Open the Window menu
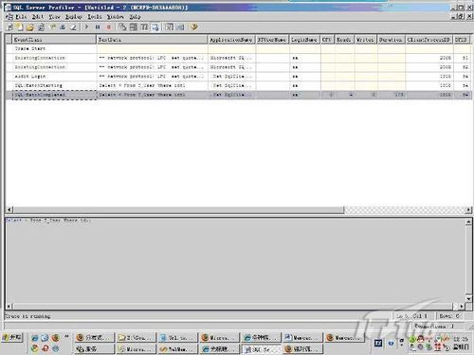The height and width of the screenshot is (355, 474). [115, 17]
